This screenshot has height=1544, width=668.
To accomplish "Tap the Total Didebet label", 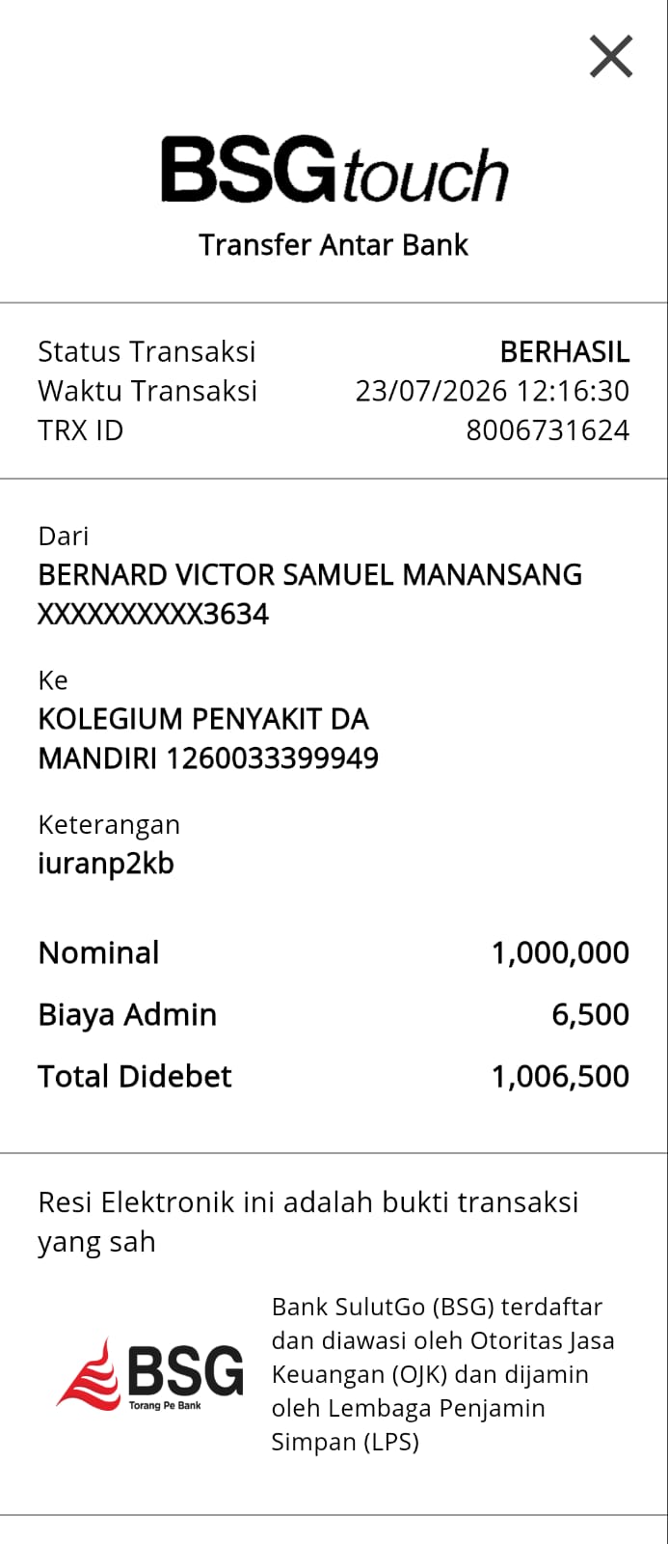I will pos(135,1077).
